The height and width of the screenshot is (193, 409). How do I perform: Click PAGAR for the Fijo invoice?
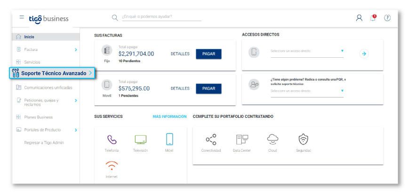click(209, 54)
